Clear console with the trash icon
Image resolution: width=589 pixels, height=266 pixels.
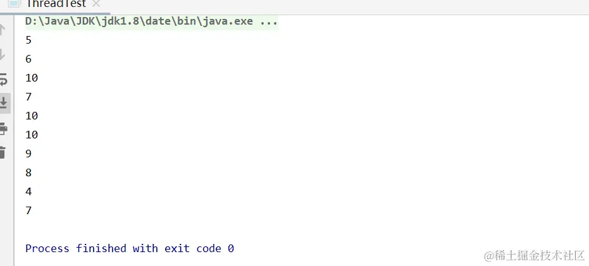(x=3, y=152)
